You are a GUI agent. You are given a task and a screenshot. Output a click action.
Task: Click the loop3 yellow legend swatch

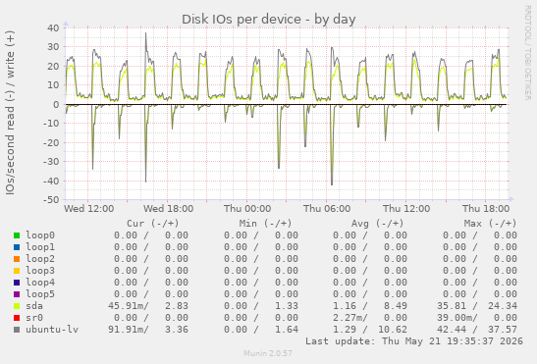point(17,271)
